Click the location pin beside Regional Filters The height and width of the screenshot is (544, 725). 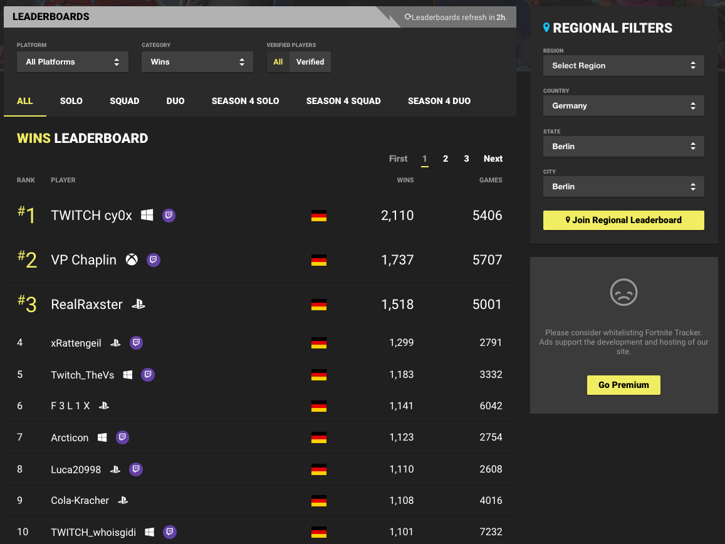point(546,28)
